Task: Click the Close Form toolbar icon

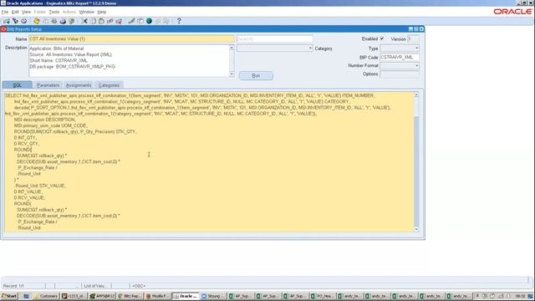Action: 72,21
